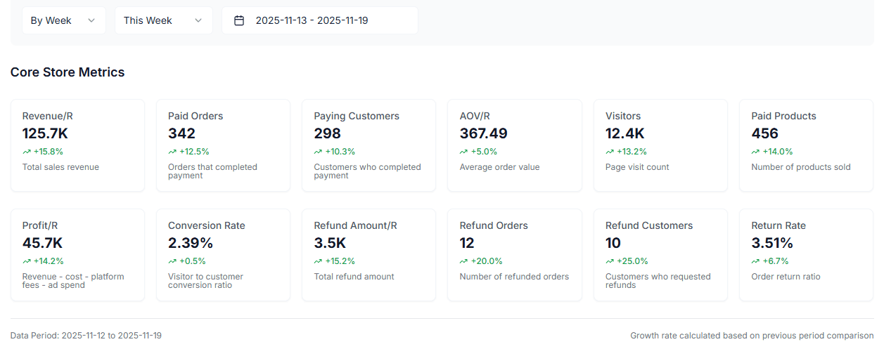Image resolution: width=884 pixels, height=349 pixels.
Task: Expand the This Week selector
Action: 163,20
